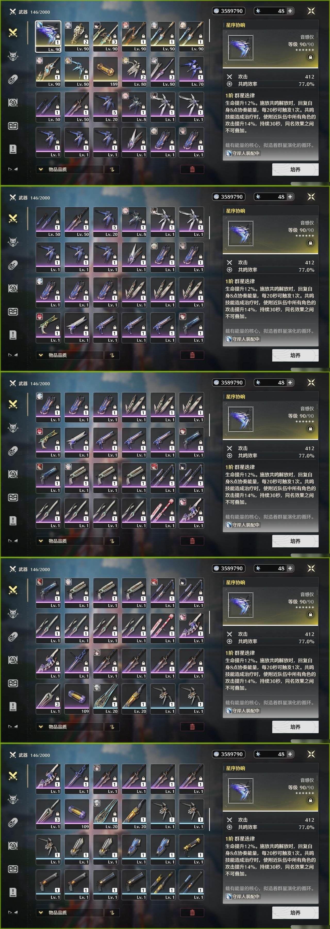Click the bottommost 培养 upgrade button
Screen dimensions: 330x929
coord(295,912)
